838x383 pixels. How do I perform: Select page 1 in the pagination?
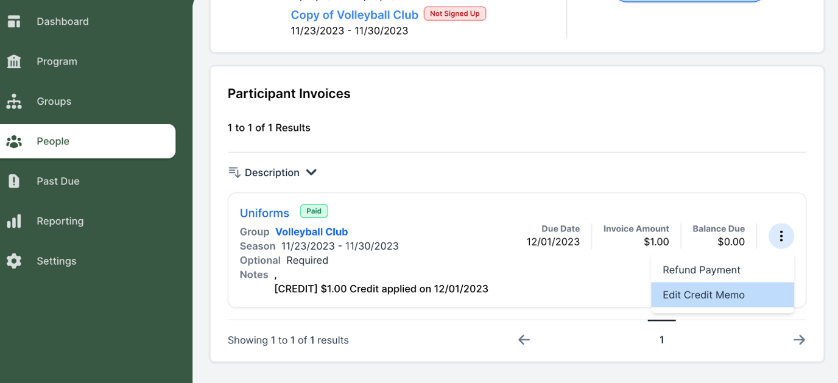(x=661, y=340)
